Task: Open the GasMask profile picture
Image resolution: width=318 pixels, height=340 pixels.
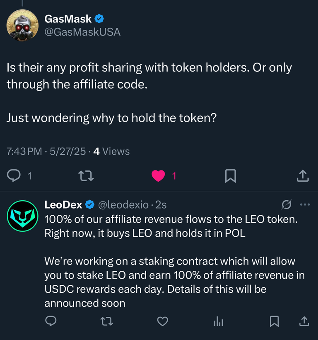Action: coord(22,25)
